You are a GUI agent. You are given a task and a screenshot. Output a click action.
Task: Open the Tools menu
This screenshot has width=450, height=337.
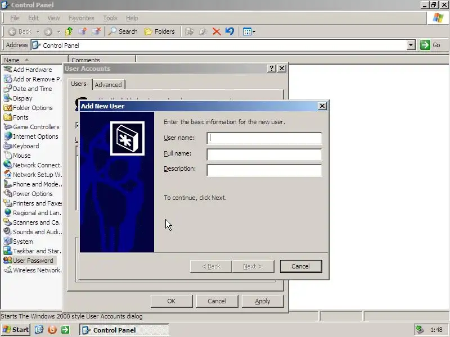[110, 18]
